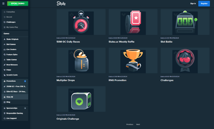Go to Next page of promotions
The image size is (214, 129).
coord(138,124)
